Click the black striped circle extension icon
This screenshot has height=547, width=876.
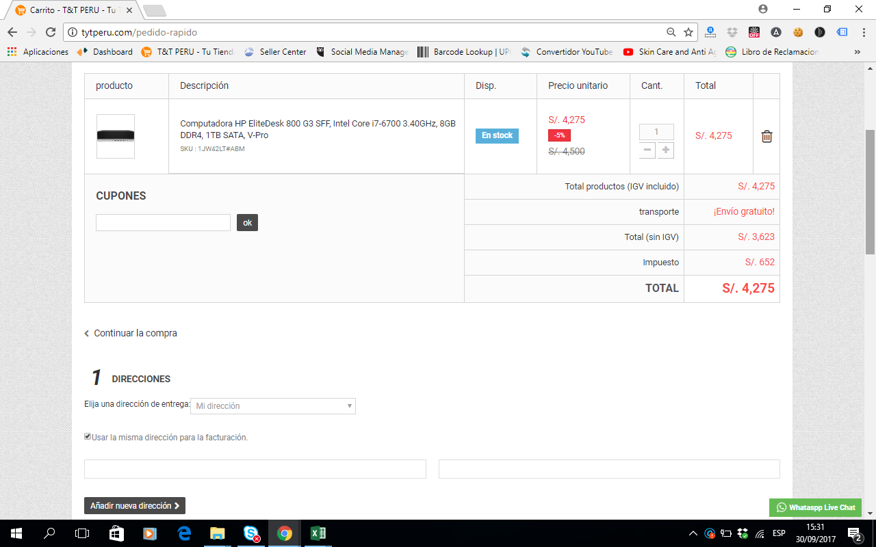tap(820, 32)
